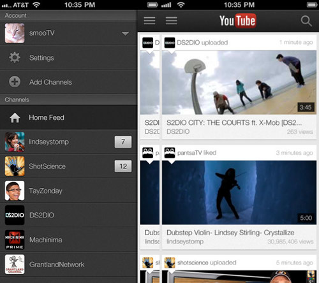Screen dimensions: 319x283
Task: Open the DS2DIO channel logo in sidebar
Action: pos(15,215)
